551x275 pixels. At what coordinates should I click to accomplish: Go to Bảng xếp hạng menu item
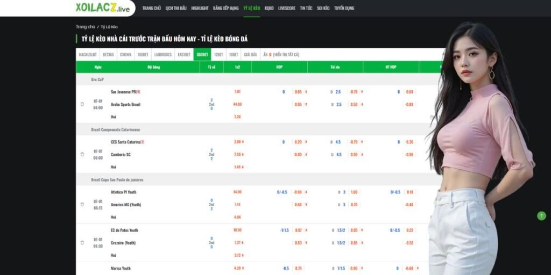pos(225,9)
